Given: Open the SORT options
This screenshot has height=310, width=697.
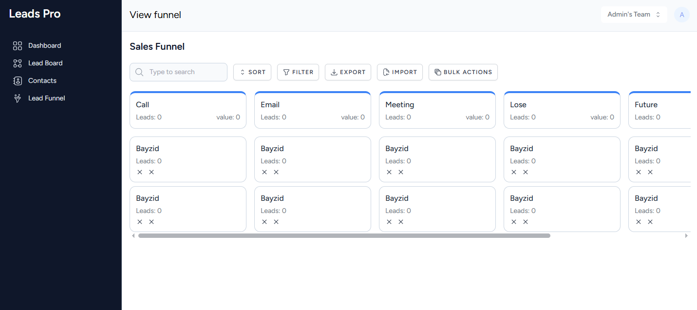Looking at the screenshot, I should 252,72.
